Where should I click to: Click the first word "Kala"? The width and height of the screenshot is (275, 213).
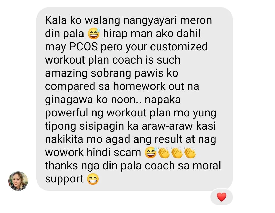point(56,20)
